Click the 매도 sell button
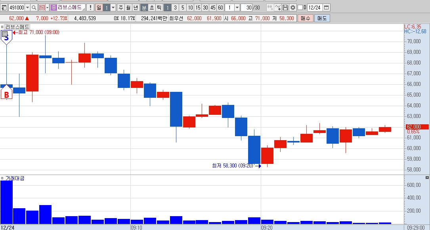 [322, 18]
